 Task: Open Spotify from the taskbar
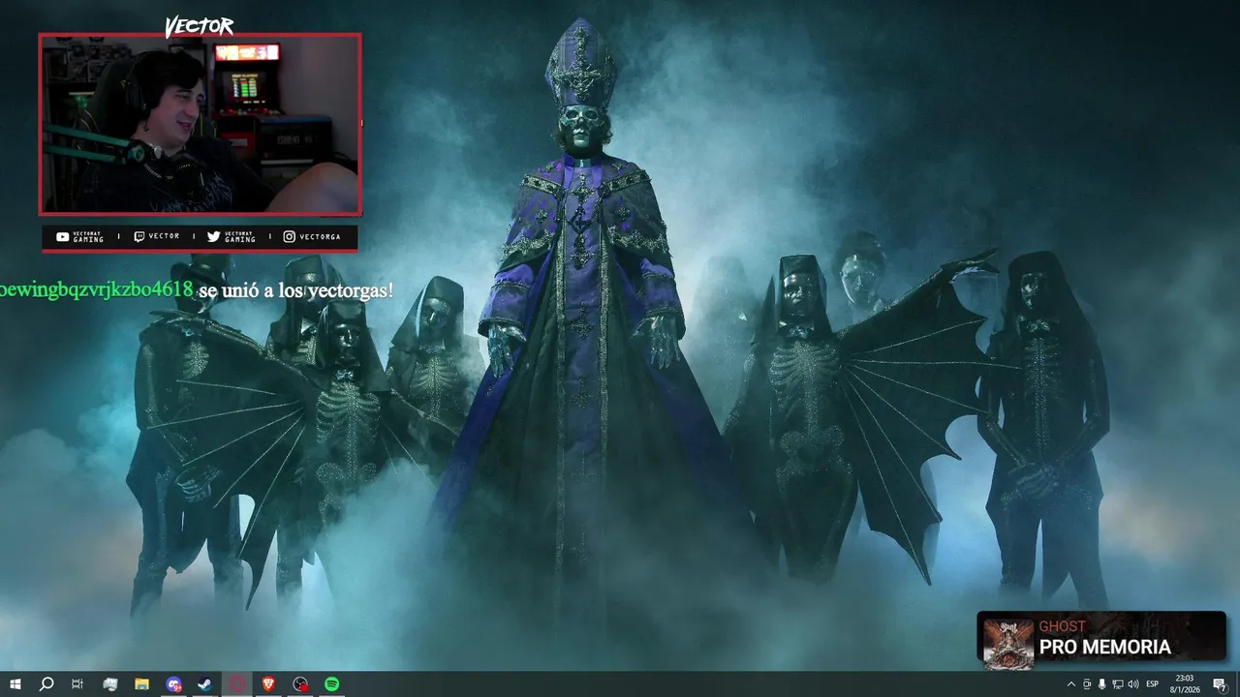(x=331, y=684)
